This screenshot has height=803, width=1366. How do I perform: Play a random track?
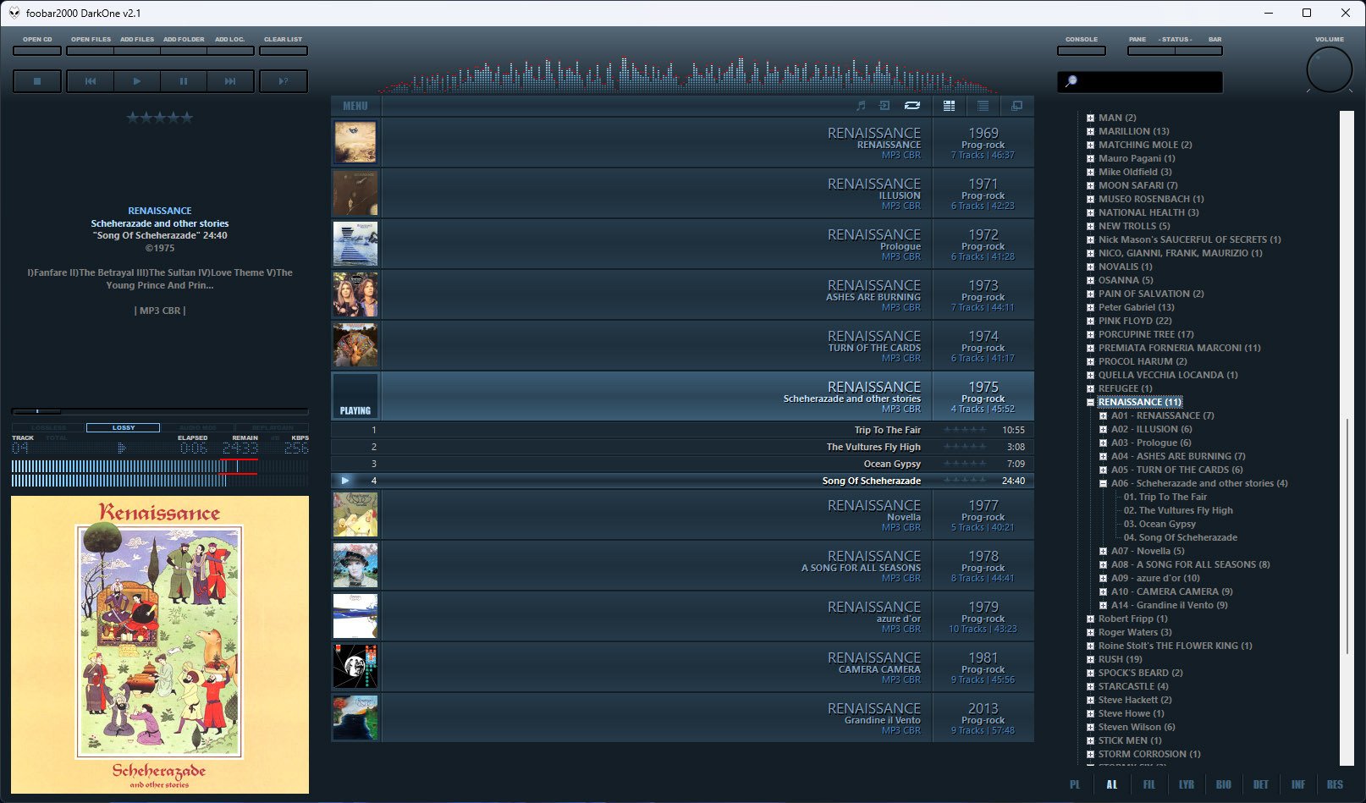click(x=284, y=81)
